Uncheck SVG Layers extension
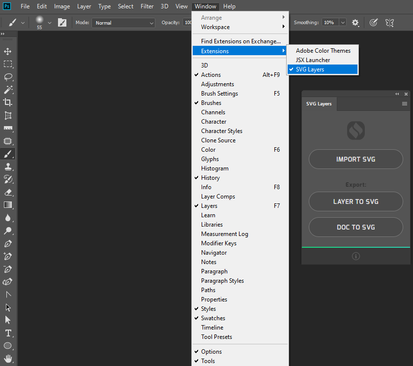 coord(323,69)
